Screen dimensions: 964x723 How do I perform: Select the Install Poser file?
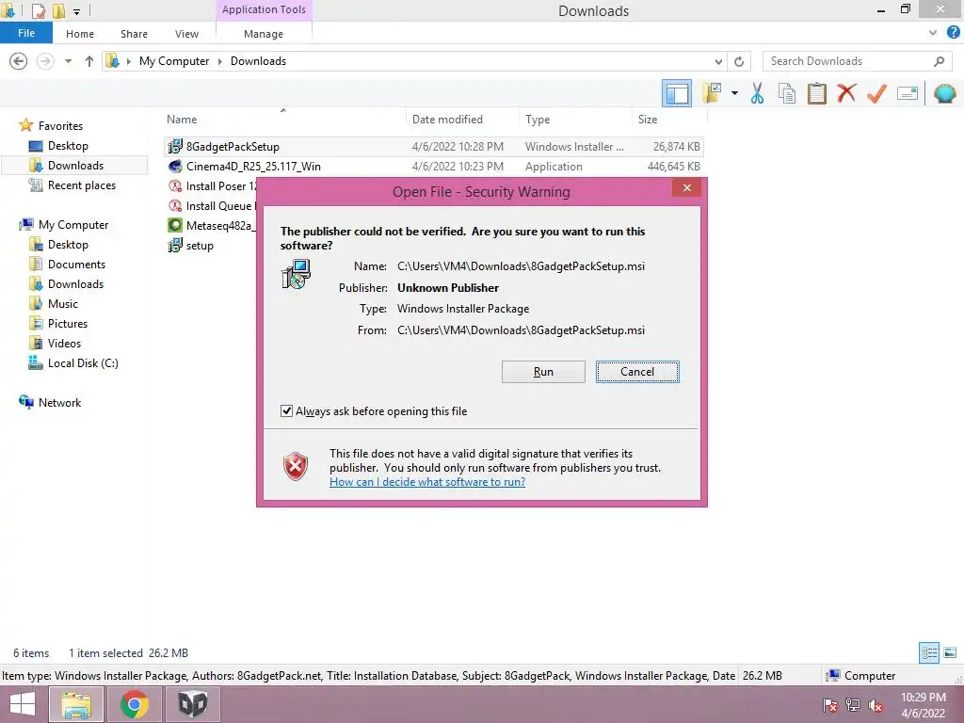212,186
